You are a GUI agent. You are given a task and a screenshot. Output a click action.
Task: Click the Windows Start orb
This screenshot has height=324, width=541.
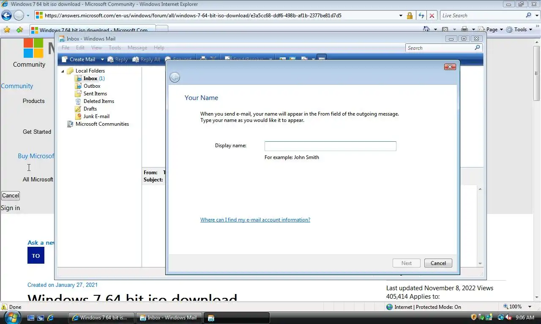click(13, 317)
